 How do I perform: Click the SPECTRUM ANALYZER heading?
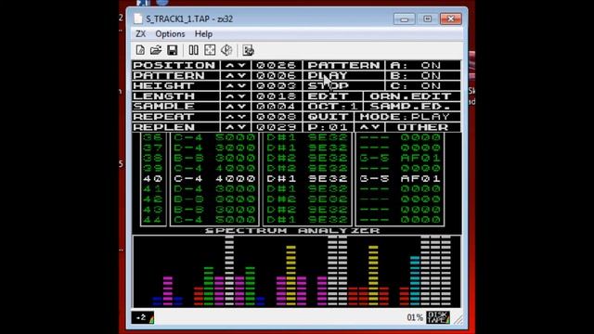[x=292, y=230]
